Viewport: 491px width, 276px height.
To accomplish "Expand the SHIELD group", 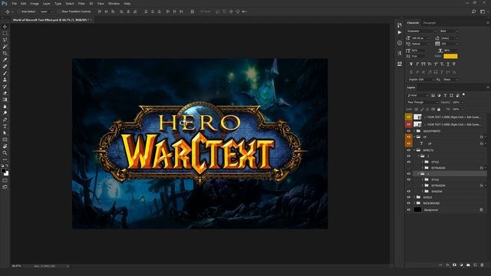I will click(x=414, y=197).
